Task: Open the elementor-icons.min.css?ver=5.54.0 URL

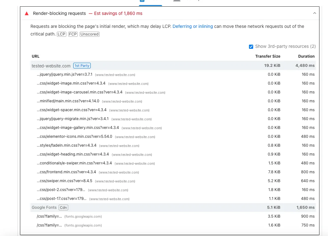Action: 75,137
